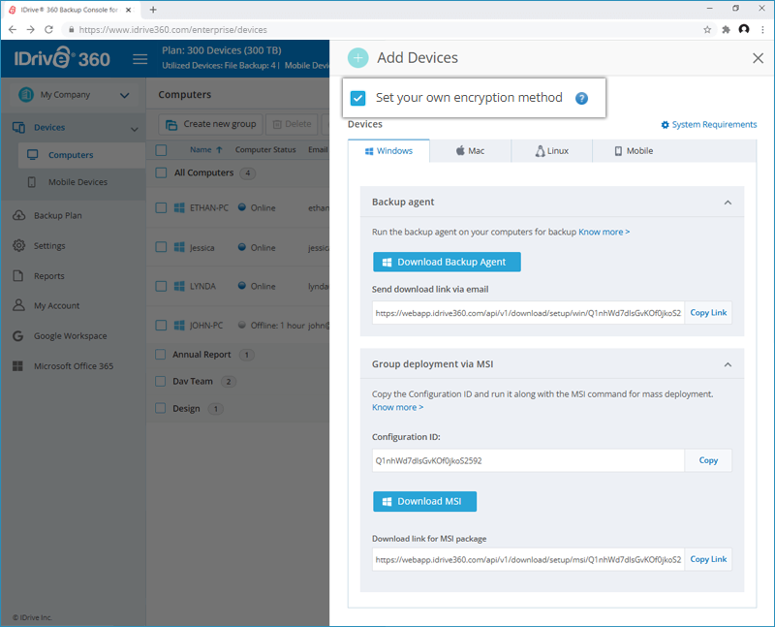Click the Dav Team count badge '2'

click(229, 382)
